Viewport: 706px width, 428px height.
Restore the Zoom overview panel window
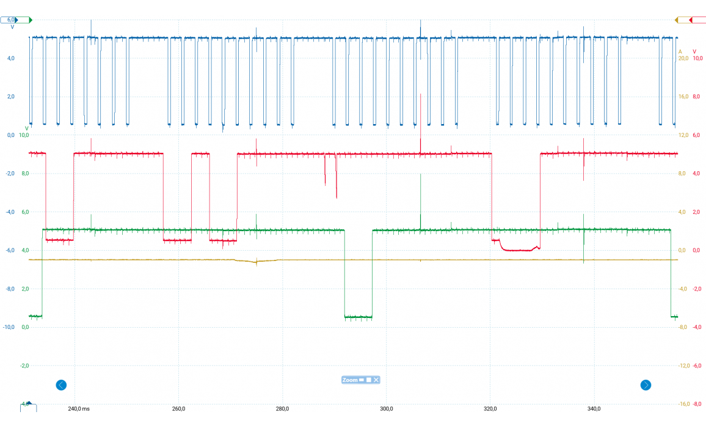(x=369, y=380)
